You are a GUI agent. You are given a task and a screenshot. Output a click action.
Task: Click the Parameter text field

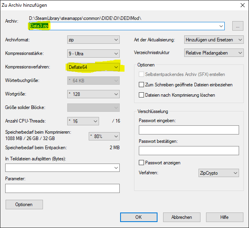[x=62, y=189]
